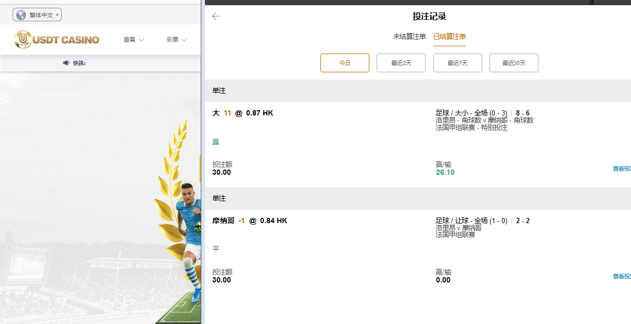Filter bet records by 今日
This screenshot has height=324, width=631.
(x=344, y=63)
